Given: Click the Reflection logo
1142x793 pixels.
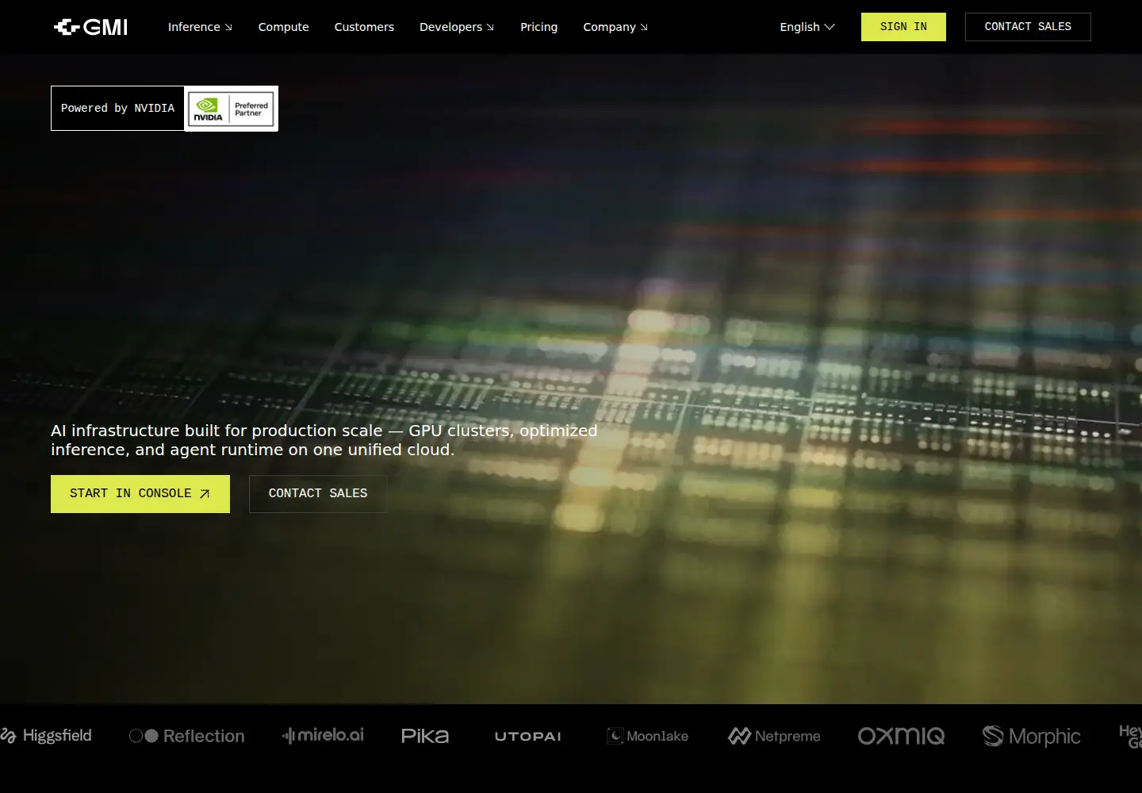Looking at the screenshot, I should 187,736.
